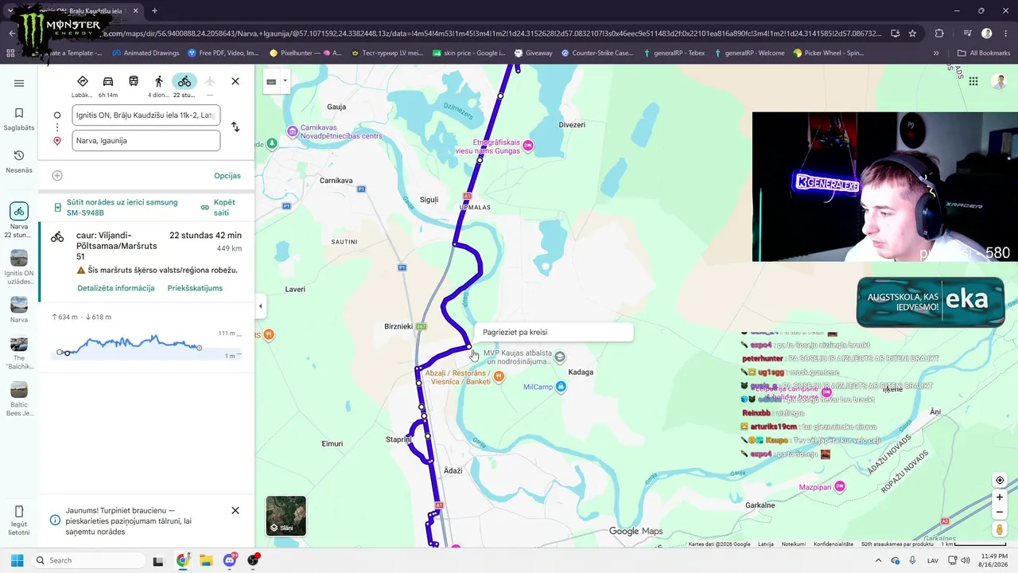Open the Baltic Bees Jet recent place thumbnail
Screen dimensions: 1018x573
coord(19,400)
